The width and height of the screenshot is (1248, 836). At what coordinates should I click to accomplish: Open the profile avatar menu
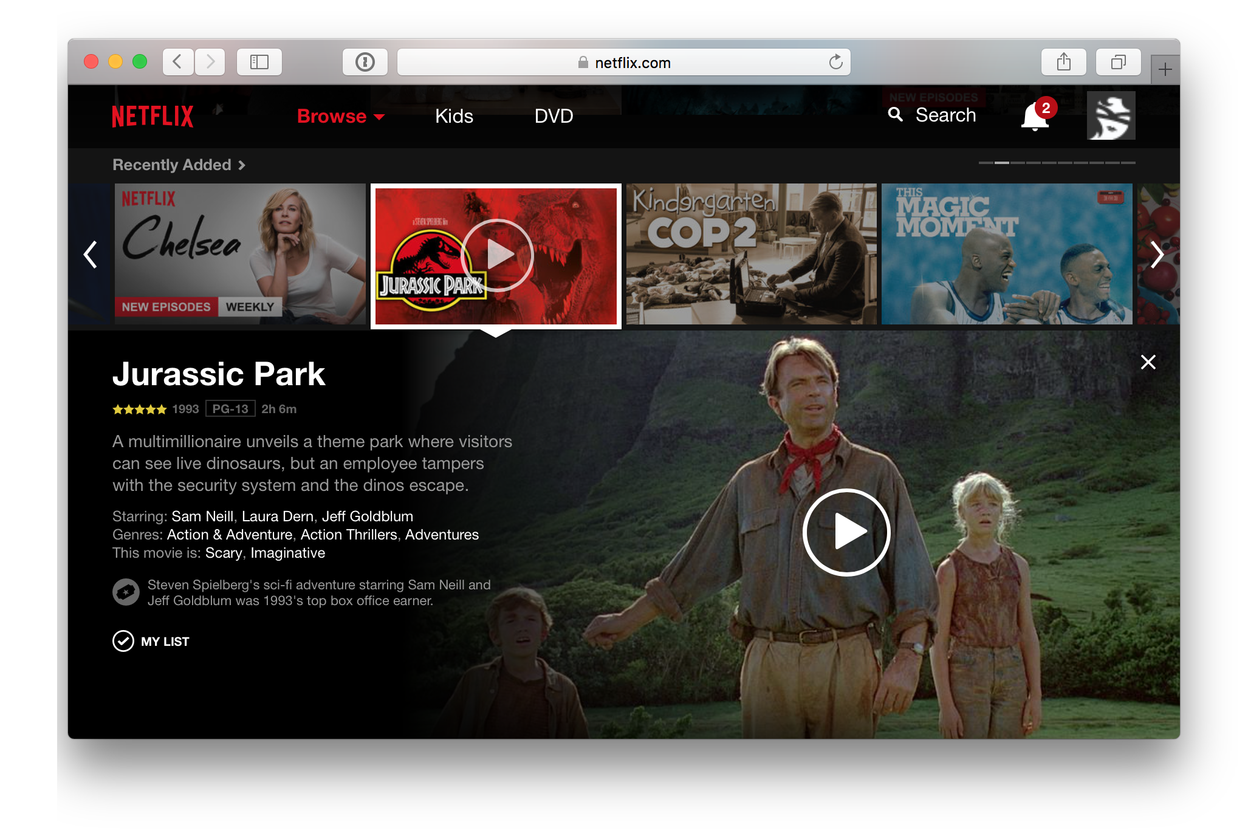tap(1111, 115)
